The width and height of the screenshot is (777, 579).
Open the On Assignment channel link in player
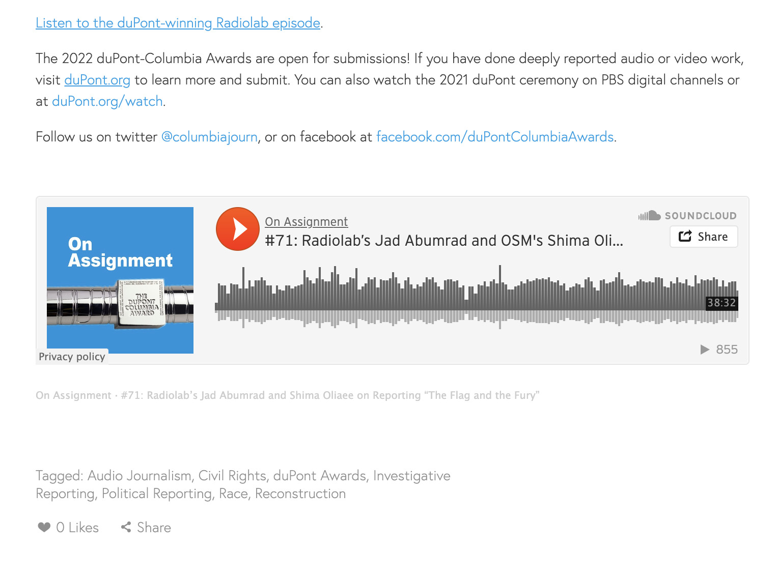coord(307,222)
